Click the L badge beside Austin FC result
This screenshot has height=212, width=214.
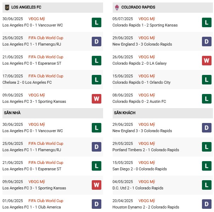(207, 99)
